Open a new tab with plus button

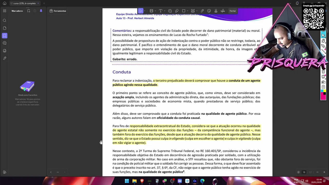44,3
